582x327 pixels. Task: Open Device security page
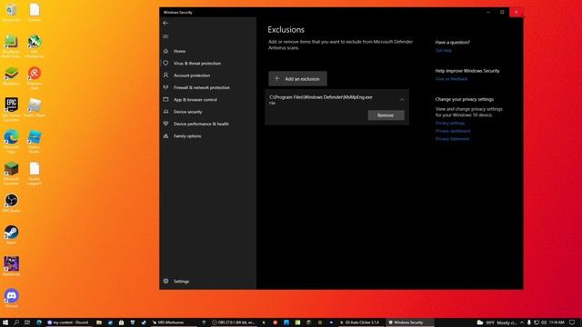coord(188,112)
